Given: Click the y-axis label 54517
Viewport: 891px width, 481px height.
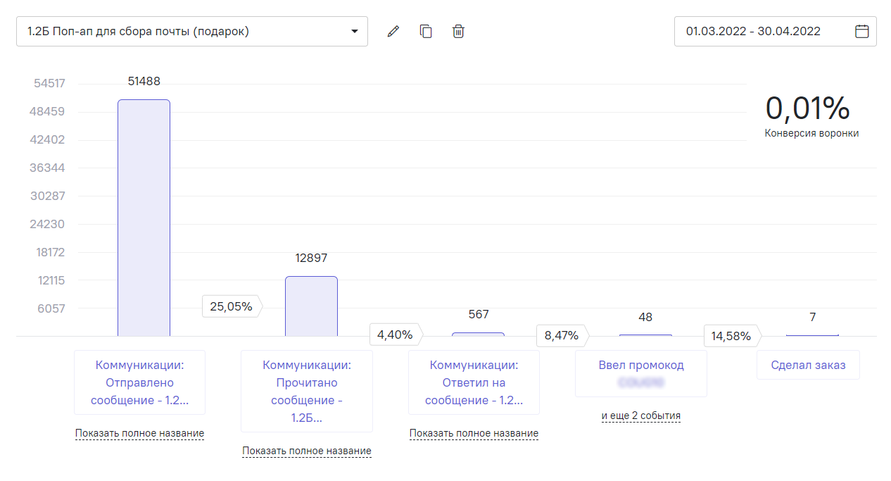Looking at the screenshot, I should pos(49,83).
